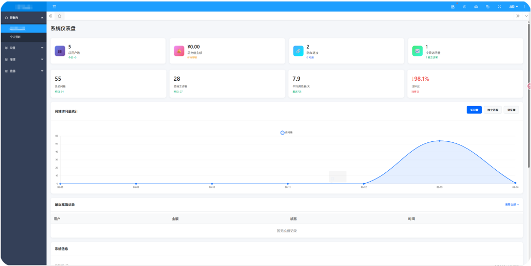
Task: Click the 系统仪表盘 page title
Action: [63, 28]
